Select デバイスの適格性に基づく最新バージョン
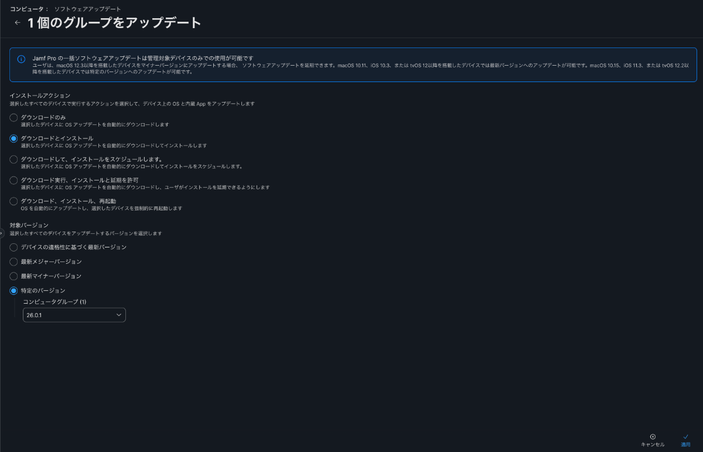The width and height of the screenshot is (703, 452). click(x=13, y=247)
